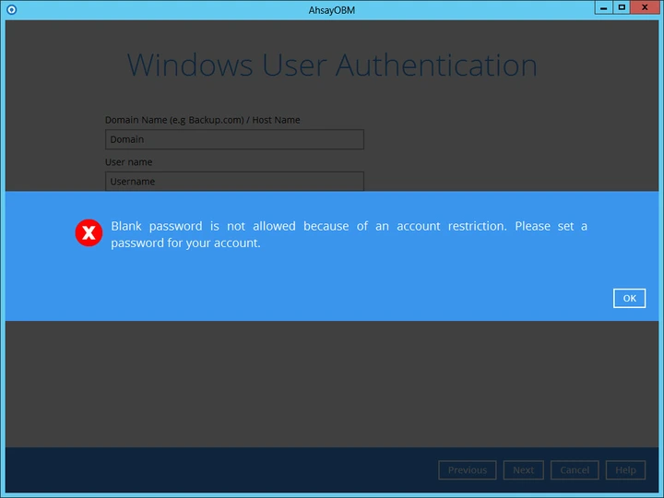The height and width of the screenshot is (498, 664).
Task: Focus the Username input field
Action: click(x=234, y=181)
